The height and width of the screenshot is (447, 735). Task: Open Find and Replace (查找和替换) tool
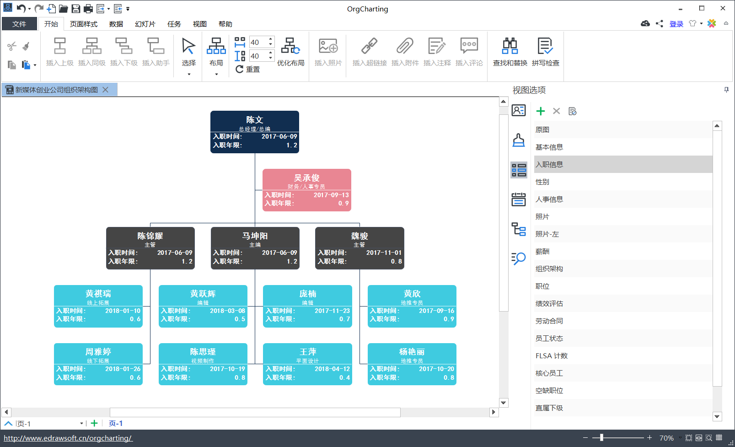pyautogui.click(x=510, y=52)
